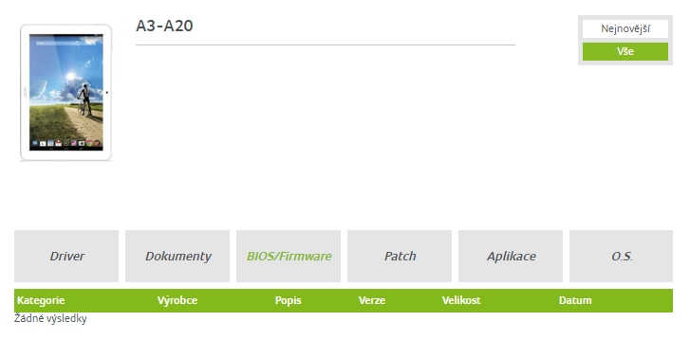Click the Kategorie column header

point(41,300)
